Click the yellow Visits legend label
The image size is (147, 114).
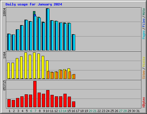tap(144, 62)
